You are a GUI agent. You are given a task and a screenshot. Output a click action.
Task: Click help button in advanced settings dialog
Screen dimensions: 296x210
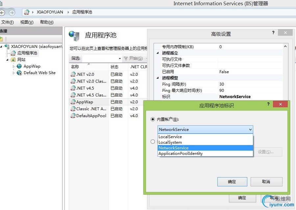pos(273,32)
